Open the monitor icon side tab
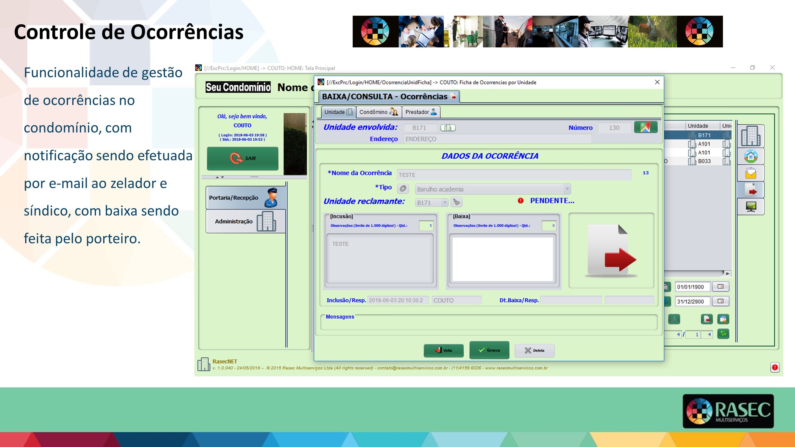The height and width of the screenshot is (447, 795). coord(750,206)
